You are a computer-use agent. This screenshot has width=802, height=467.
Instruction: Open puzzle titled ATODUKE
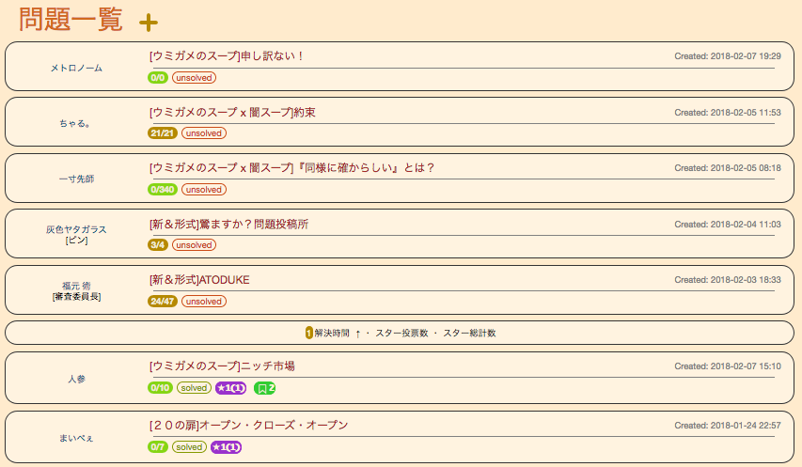click(199, 279)
